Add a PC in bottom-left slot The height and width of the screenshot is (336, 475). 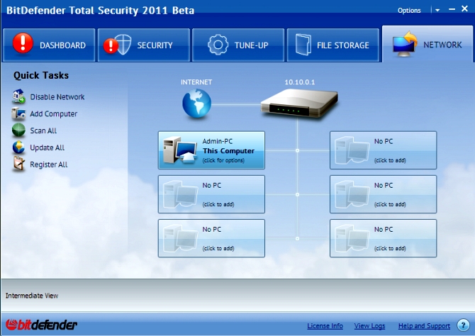(211, 238)
